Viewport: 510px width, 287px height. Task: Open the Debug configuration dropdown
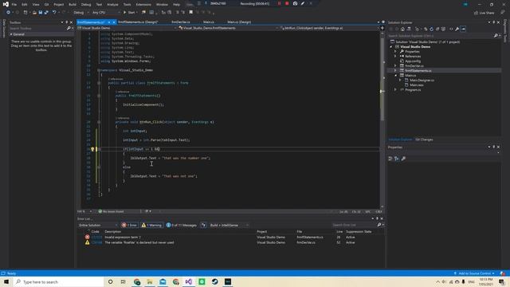tap(80, 13)
